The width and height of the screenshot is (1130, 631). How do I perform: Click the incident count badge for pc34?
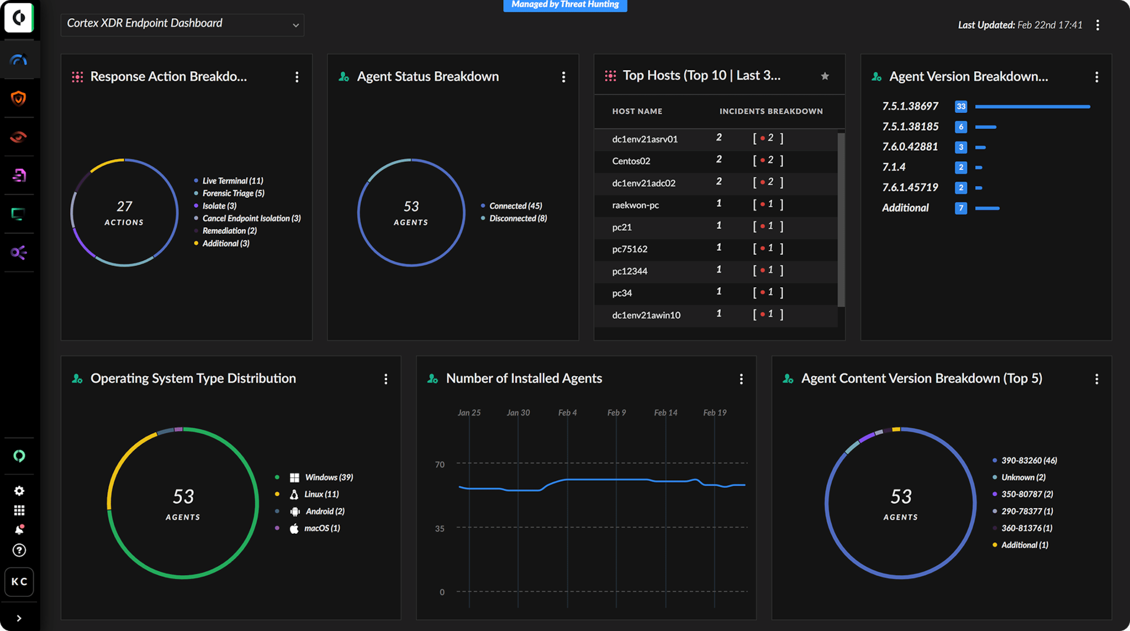(x=768, y=293)
